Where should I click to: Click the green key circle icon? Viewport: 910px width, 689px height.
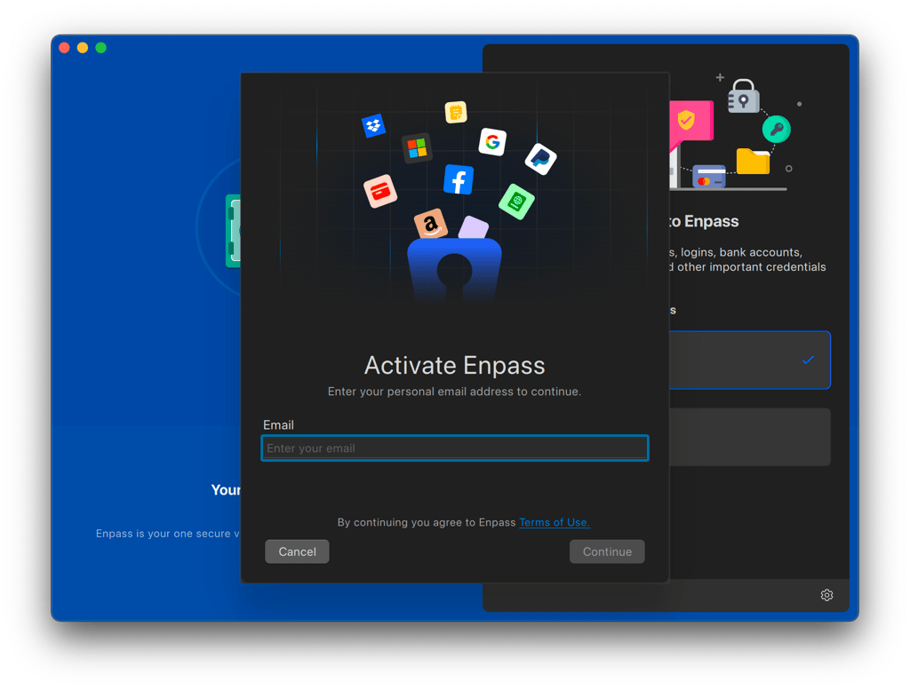coord(777,130)
